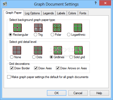Click the question mark help icon
The height and width of the screenshot is (100, 113).
tap(96, 3)
